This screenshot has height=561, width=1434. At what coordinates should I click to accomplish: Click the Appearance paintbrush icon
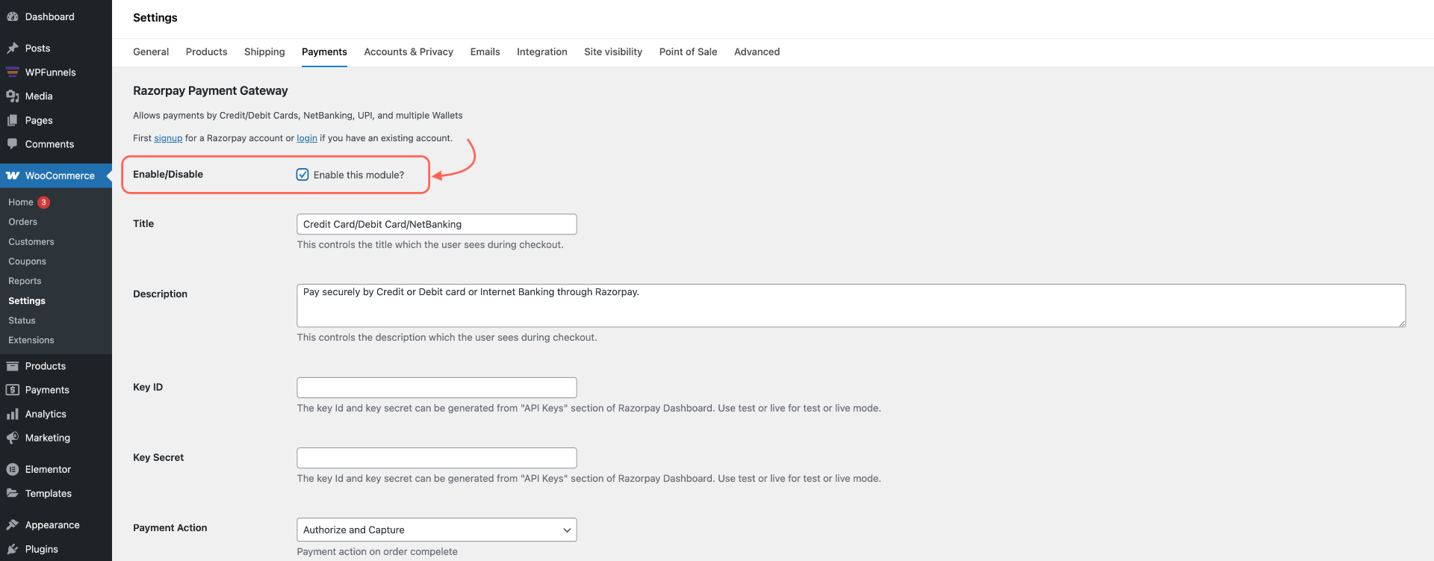click(13, 525)
